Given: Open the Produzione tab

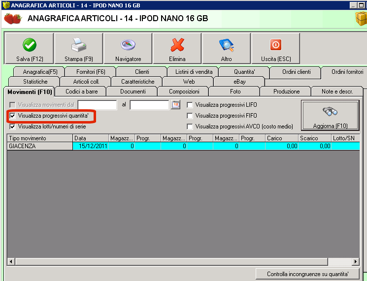Looking at the screenshot, I should (286, 92).
